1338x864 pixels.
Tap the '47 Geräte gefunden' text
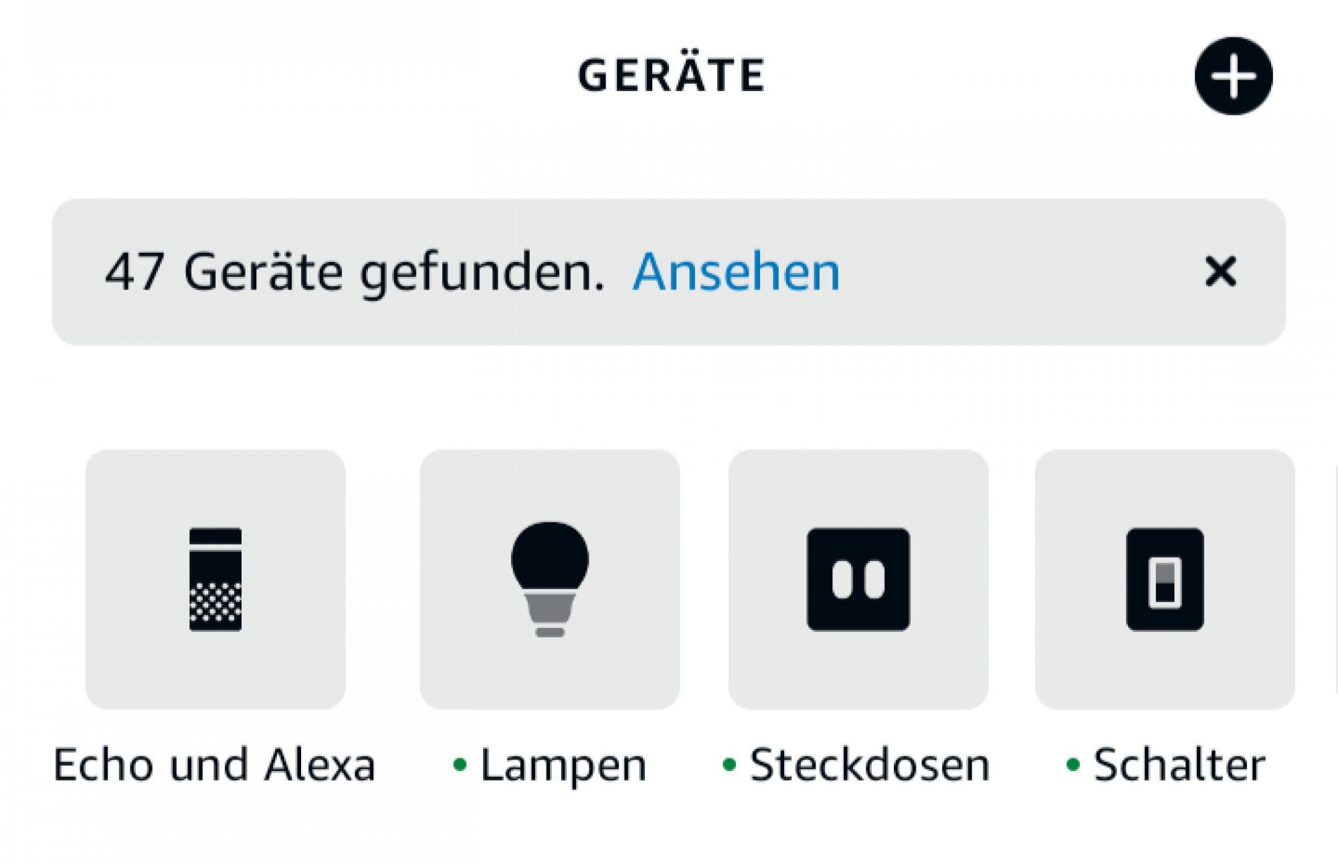tap(354, 272)
